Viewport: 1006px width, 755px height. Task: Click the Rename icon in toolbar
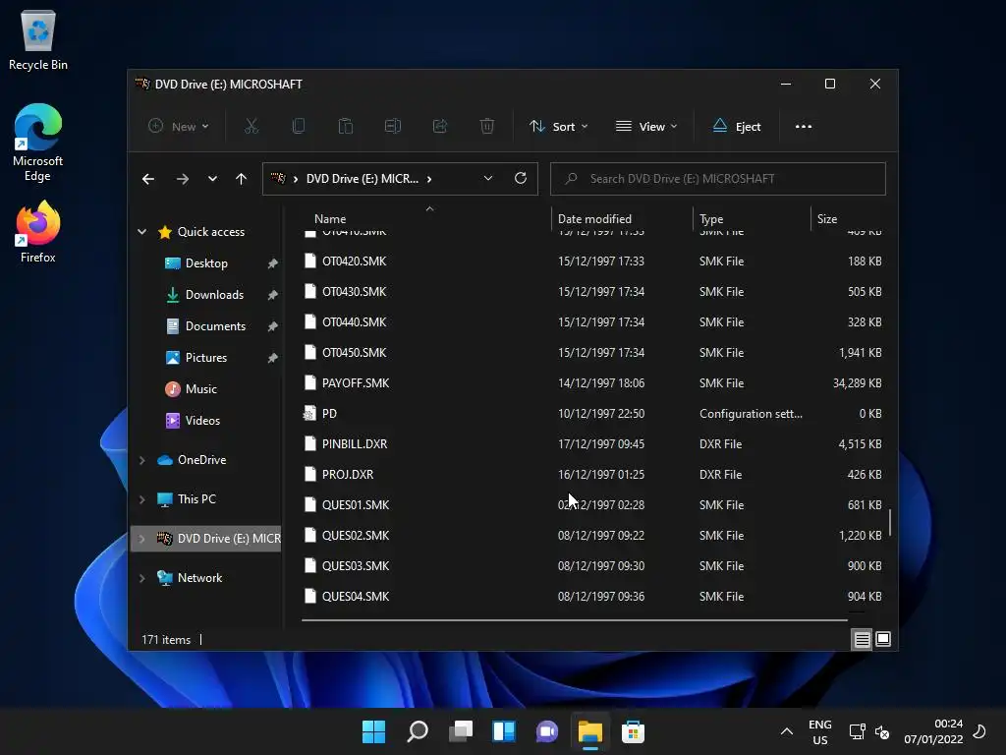point(393,127)
